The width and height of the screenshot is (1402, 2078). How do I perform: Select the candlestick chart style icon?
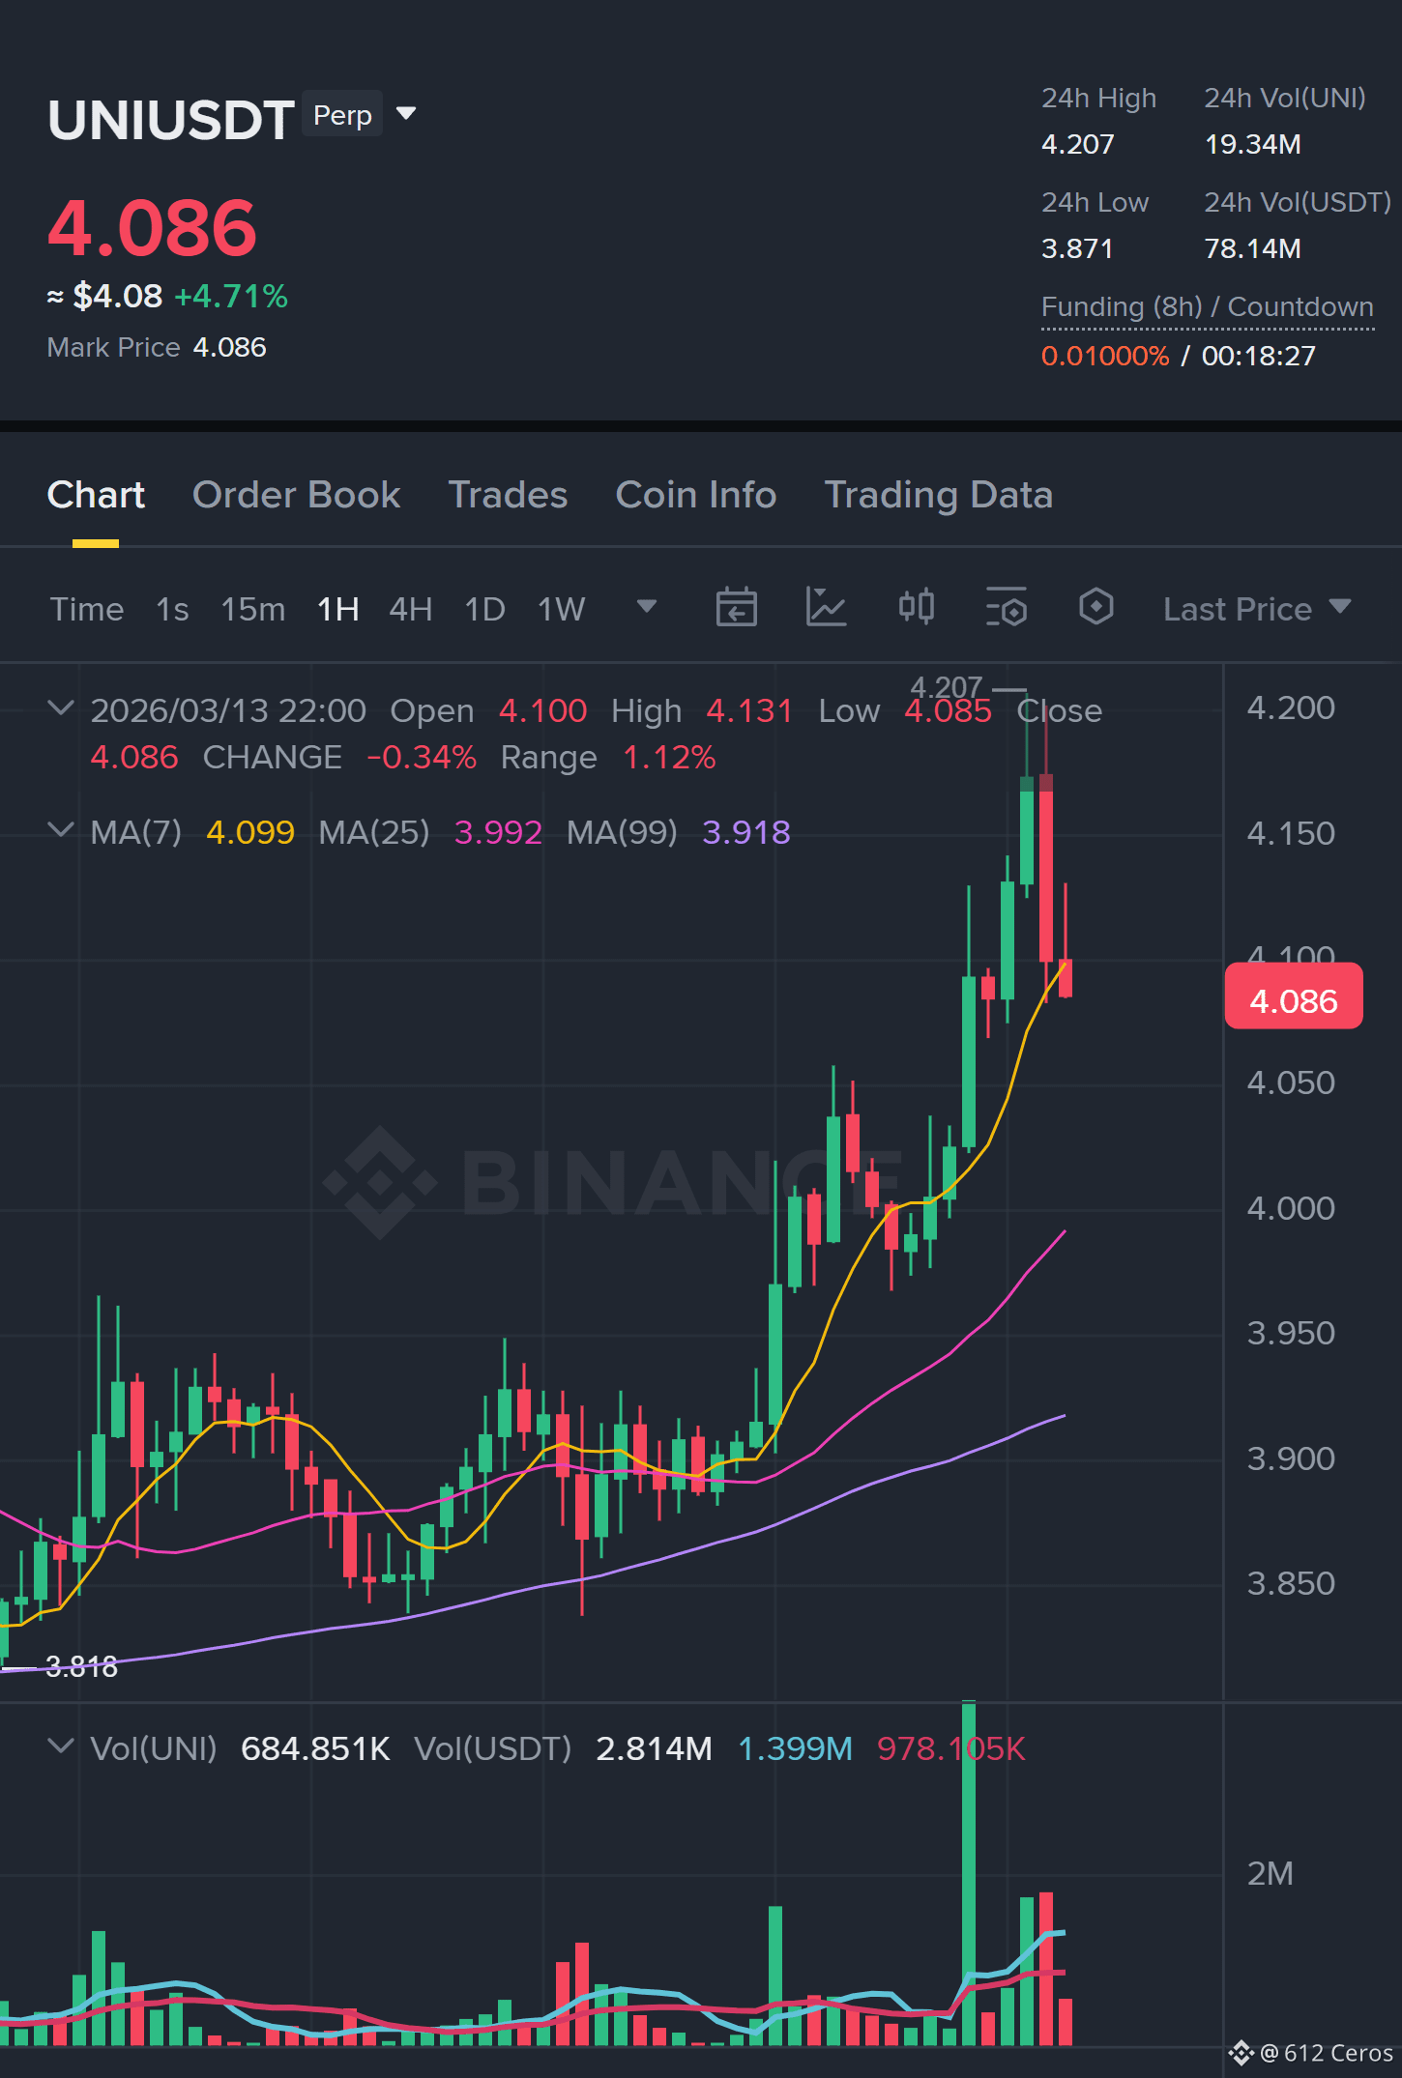pyautogui.click(x=916, y=607)
